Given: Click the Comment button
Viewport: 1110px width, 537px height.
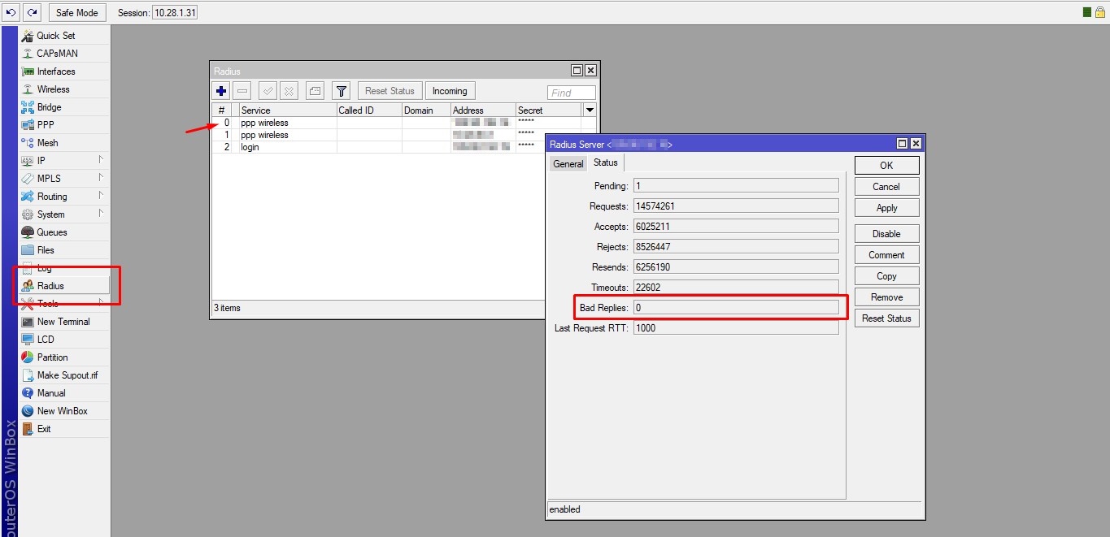Looking at the screenshot, I should click(x=886, y=254).
